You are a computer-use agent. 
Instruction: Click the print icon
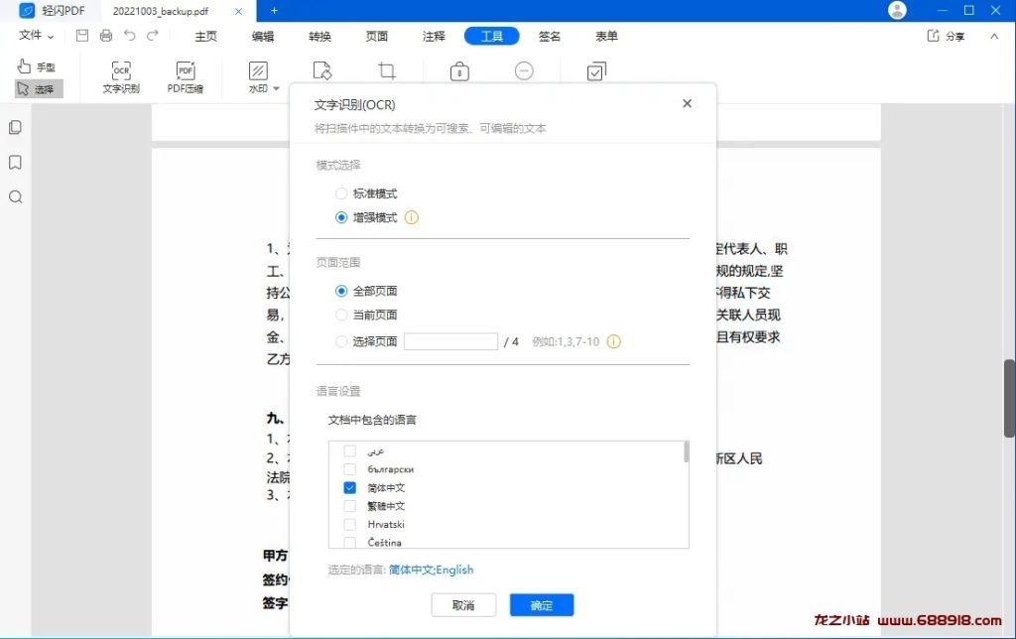click(106, 36)
